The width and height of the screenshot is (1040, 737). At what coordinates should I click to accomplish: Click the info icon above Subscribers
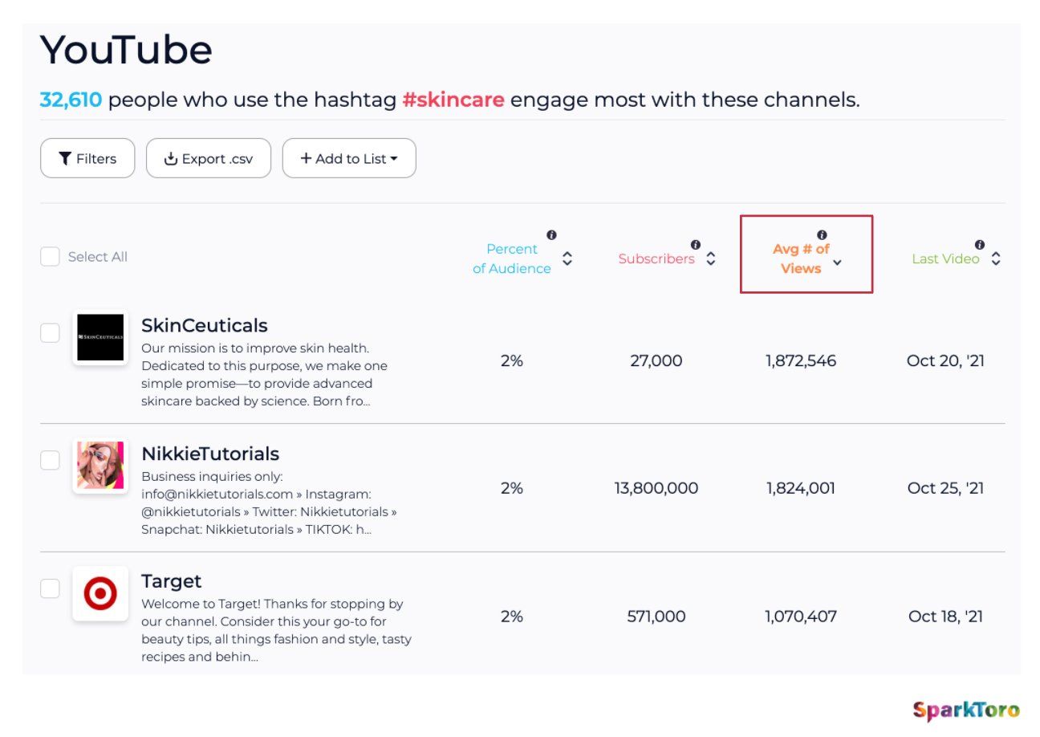coord(696,245)
